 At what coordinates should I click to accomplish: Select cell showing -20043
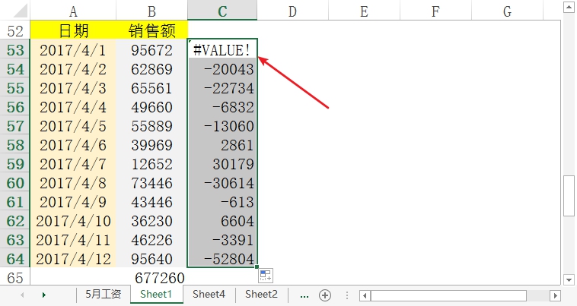pos(222,68)
